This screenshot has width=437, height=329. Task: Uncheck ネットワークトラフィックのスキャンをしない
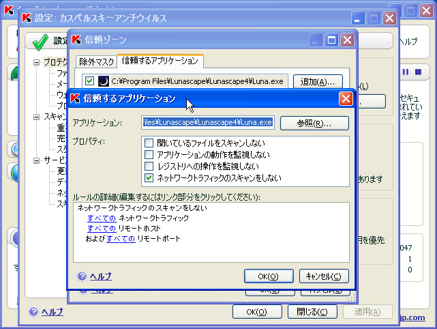(x=149, y=178)
